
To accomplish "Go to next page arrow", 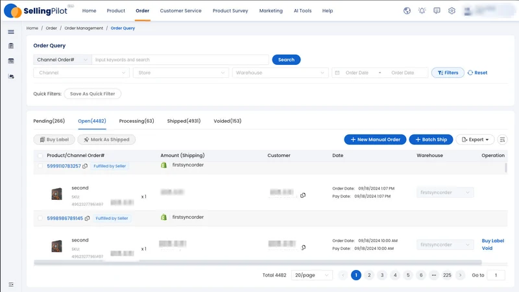I will [460, 275].
